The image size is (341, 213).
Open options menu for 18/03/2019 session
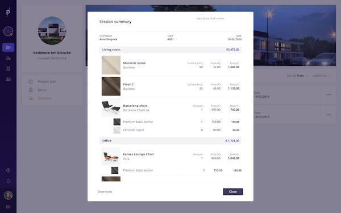point(328,115)
